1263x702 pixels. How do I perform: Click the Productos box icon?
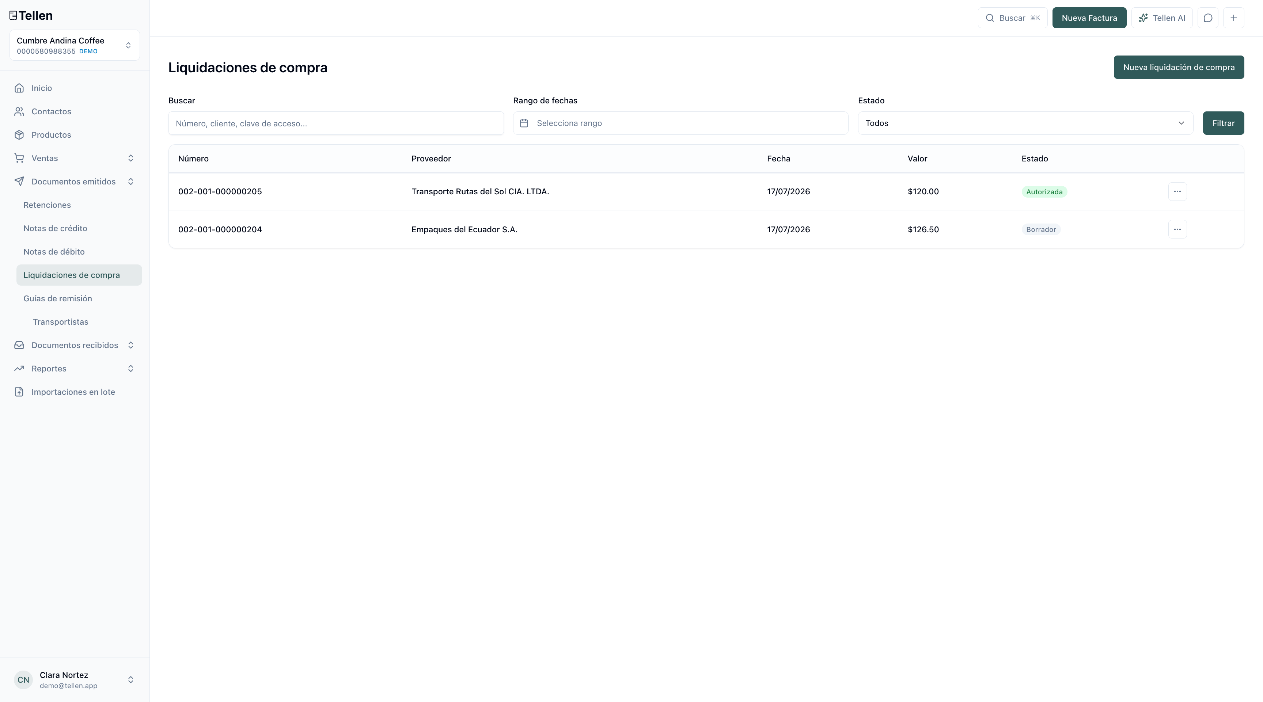point(19,135)
